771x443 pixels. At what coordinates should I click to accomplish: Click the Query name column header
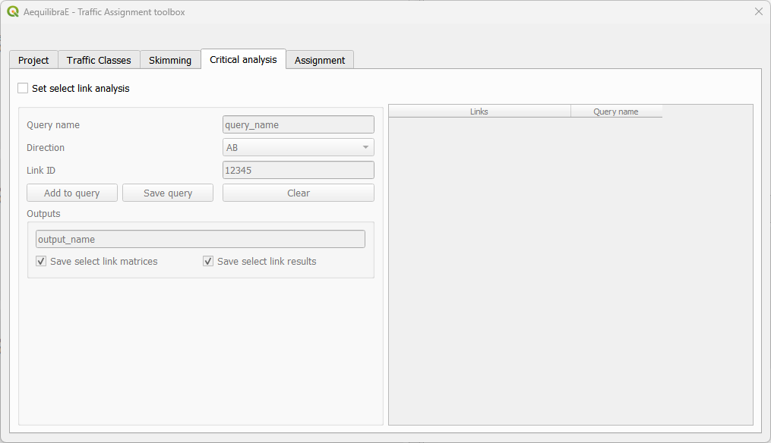[616, 111]
